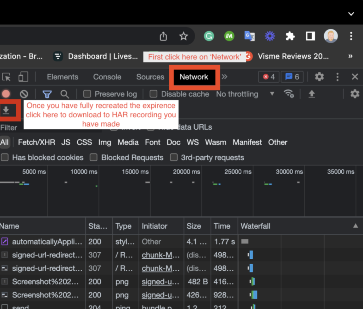This screenshot has width=363, height=309.
Task: Open the issues panel via the 6 badge
Action: [292, 77]
